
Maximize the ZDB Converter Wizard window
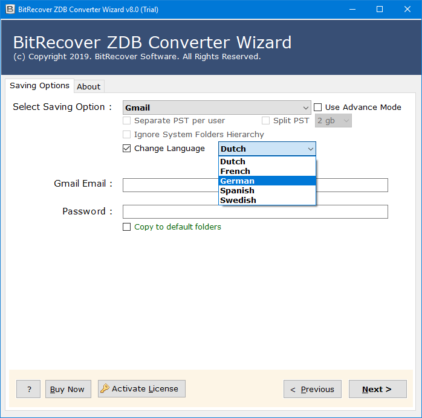(x=380, y=10)
